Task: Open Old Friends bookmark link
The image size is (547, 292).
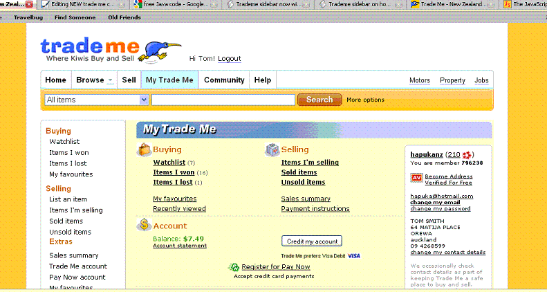Action: pyautogui.click(x=124, y=17)
